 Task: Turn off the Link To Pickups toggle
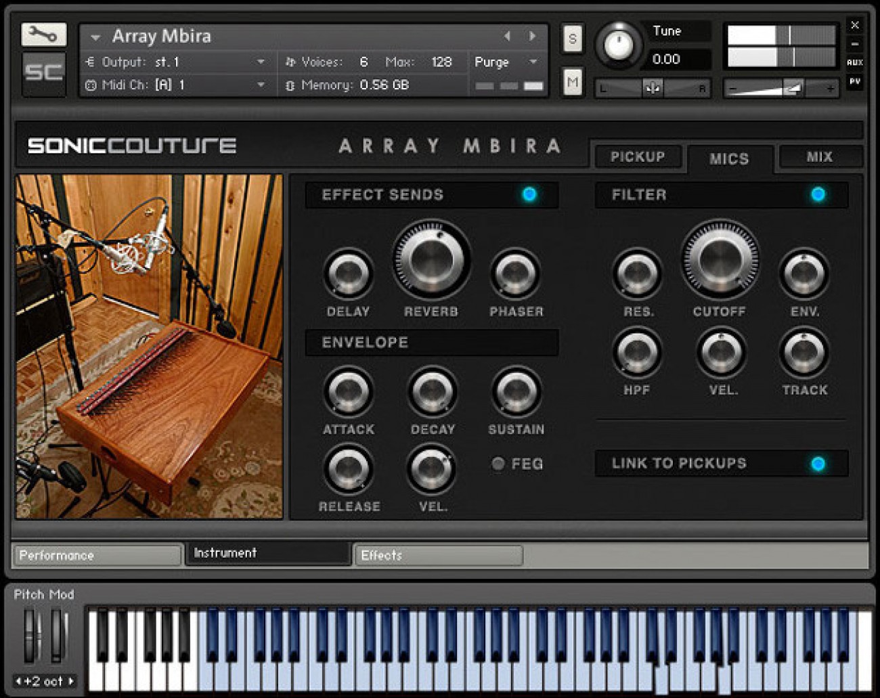click(x=818, y=464)
